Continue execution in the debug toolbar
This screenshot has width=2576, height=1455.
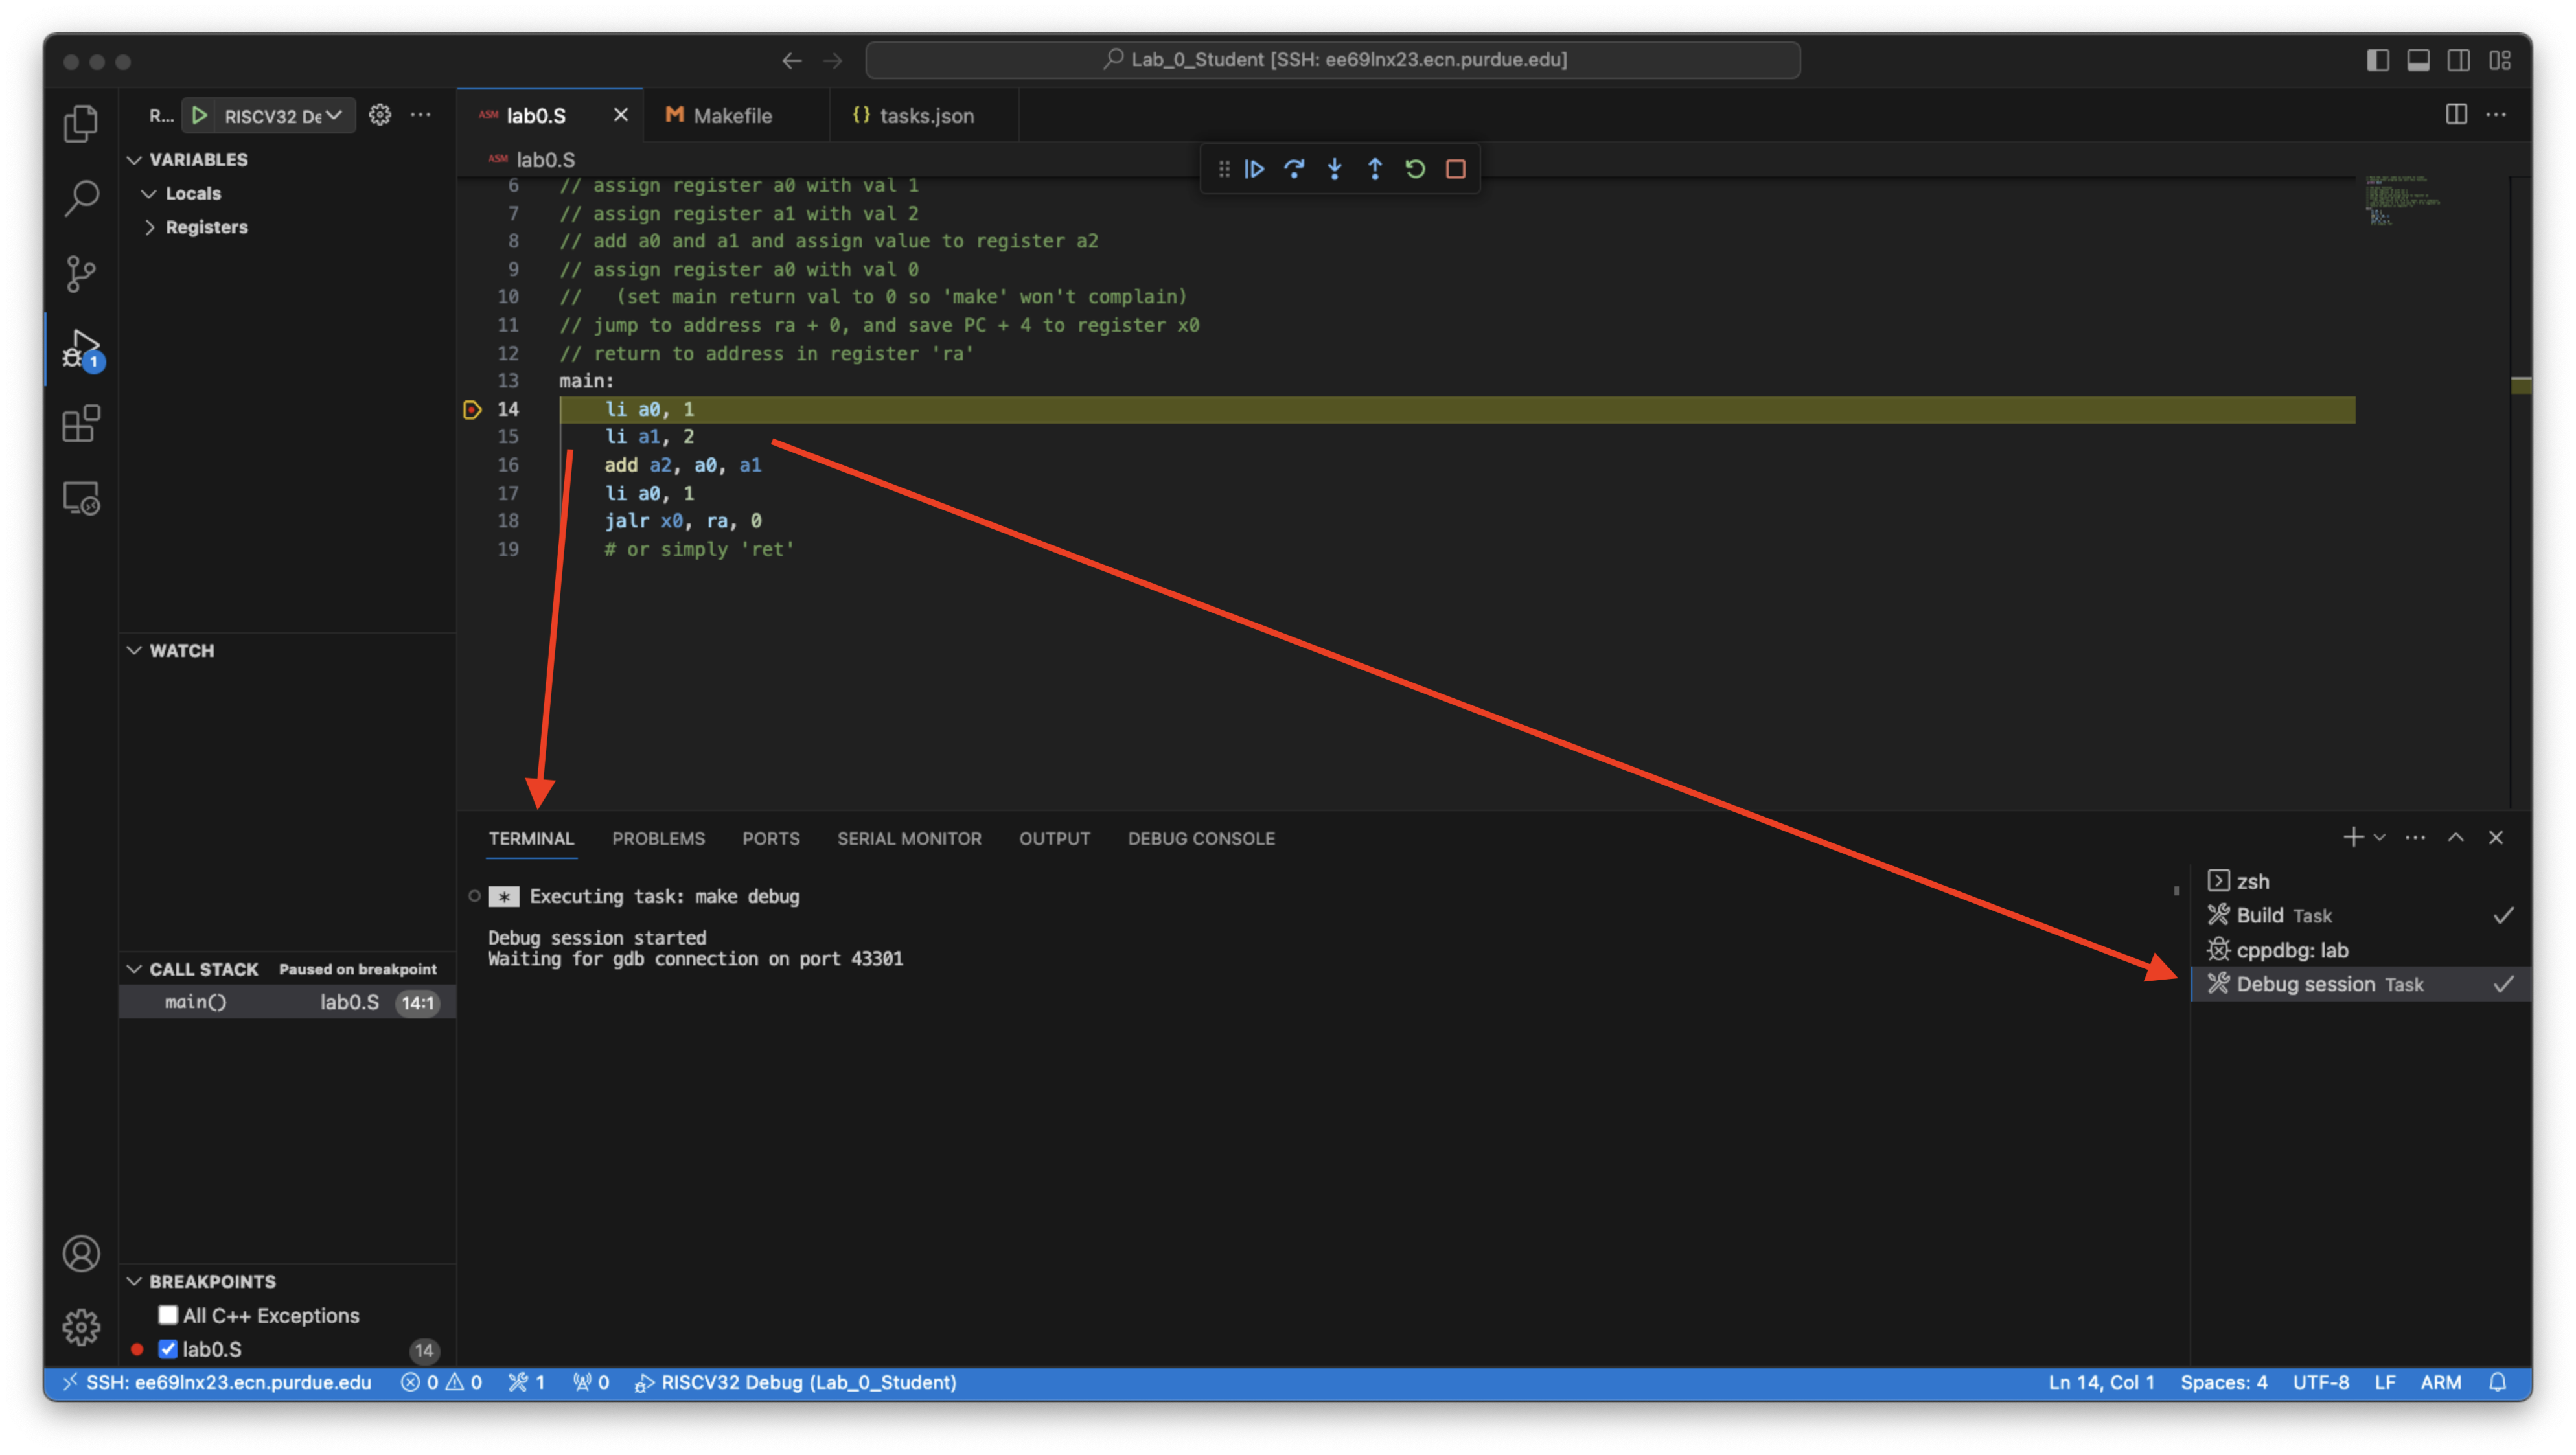coord(1254,169)
